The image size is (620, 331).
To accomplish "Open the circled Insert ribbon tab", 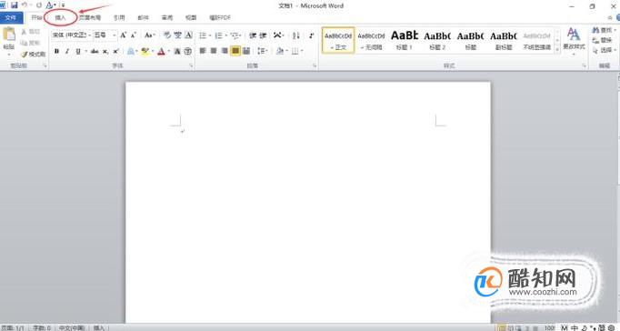I will point(61,17).
